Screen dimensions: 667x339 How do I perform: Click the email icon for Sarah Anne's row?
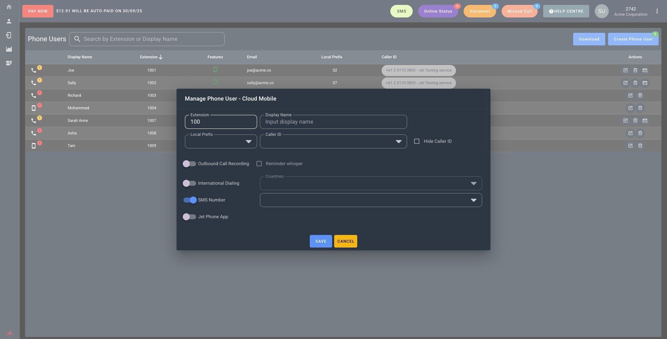(x=645, y=120)
